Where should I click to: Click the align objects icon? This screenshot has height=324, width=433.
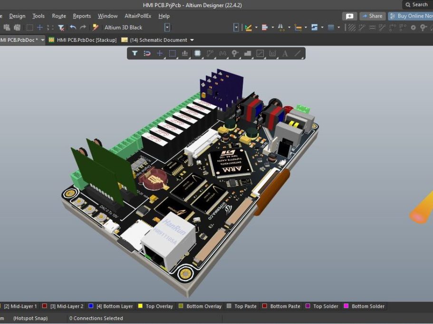point(265,27)
